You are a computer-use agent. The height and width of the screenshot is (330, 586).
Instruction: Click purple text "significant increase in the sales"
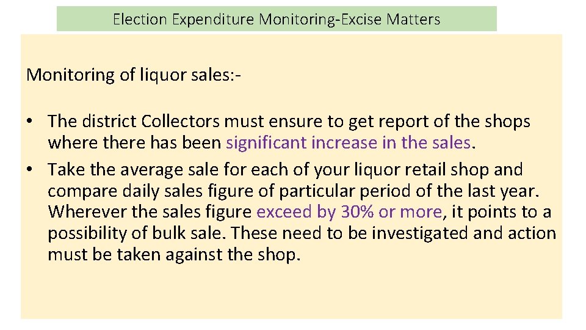[349, 143]
